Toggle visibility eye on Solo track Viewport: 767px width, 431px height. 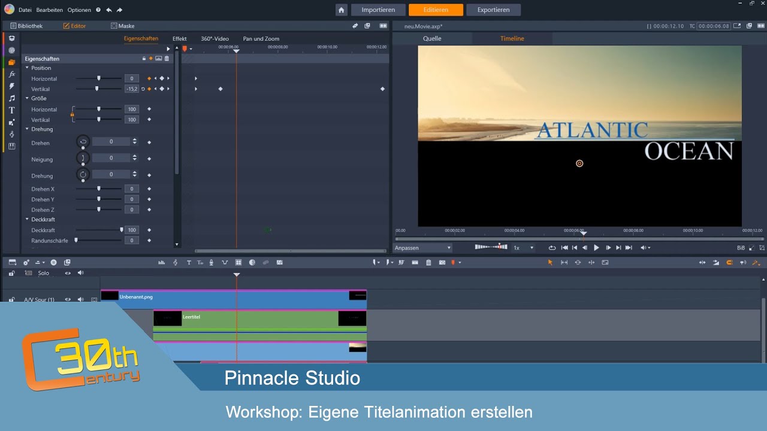[68, 273]
